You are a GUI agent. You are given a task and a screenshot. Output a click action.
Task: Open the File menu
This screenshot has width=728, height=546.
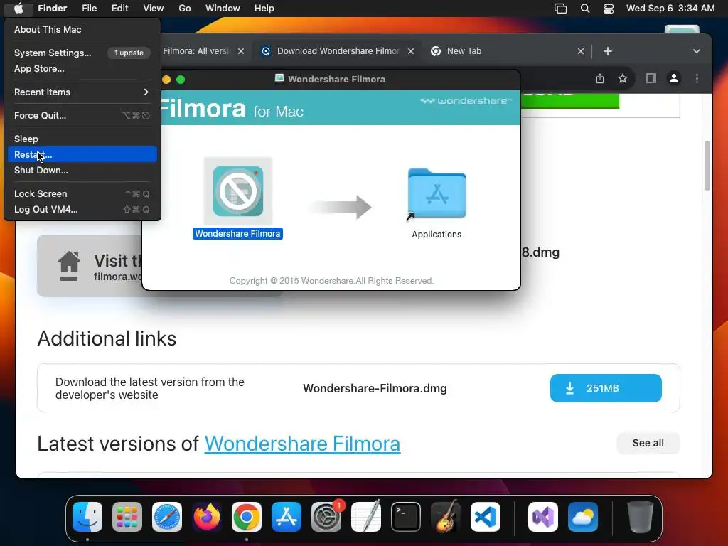(x=89, y=9)
